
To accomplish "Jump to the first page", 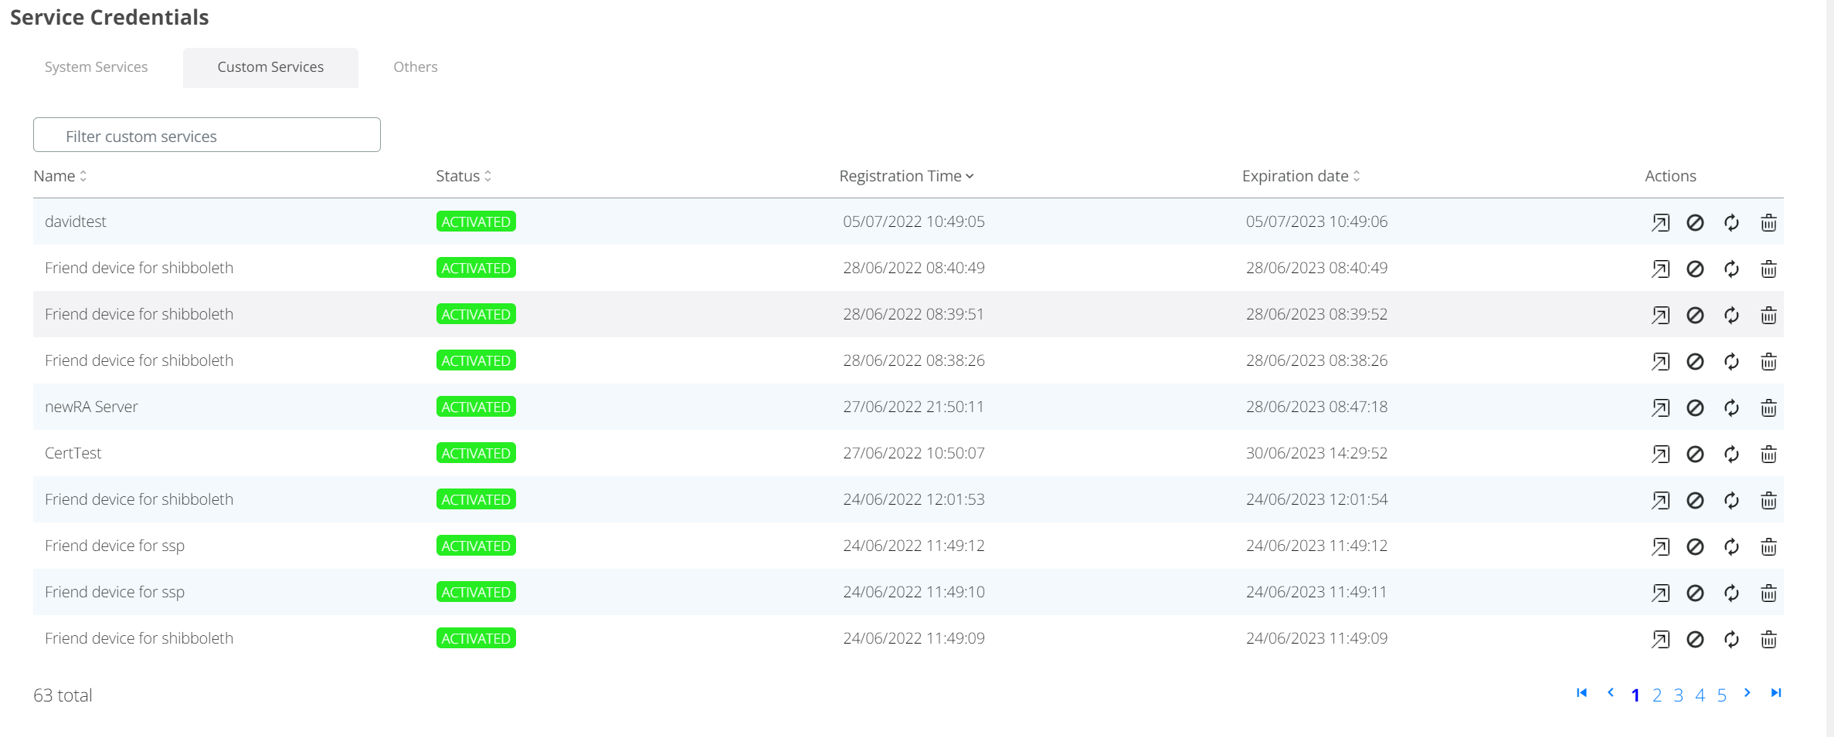I will click(1581, 693).
